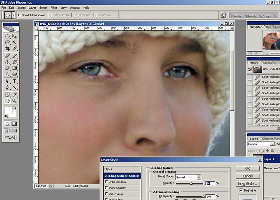Adjust the Opacity slider in General Blending

tap(191, 183)
